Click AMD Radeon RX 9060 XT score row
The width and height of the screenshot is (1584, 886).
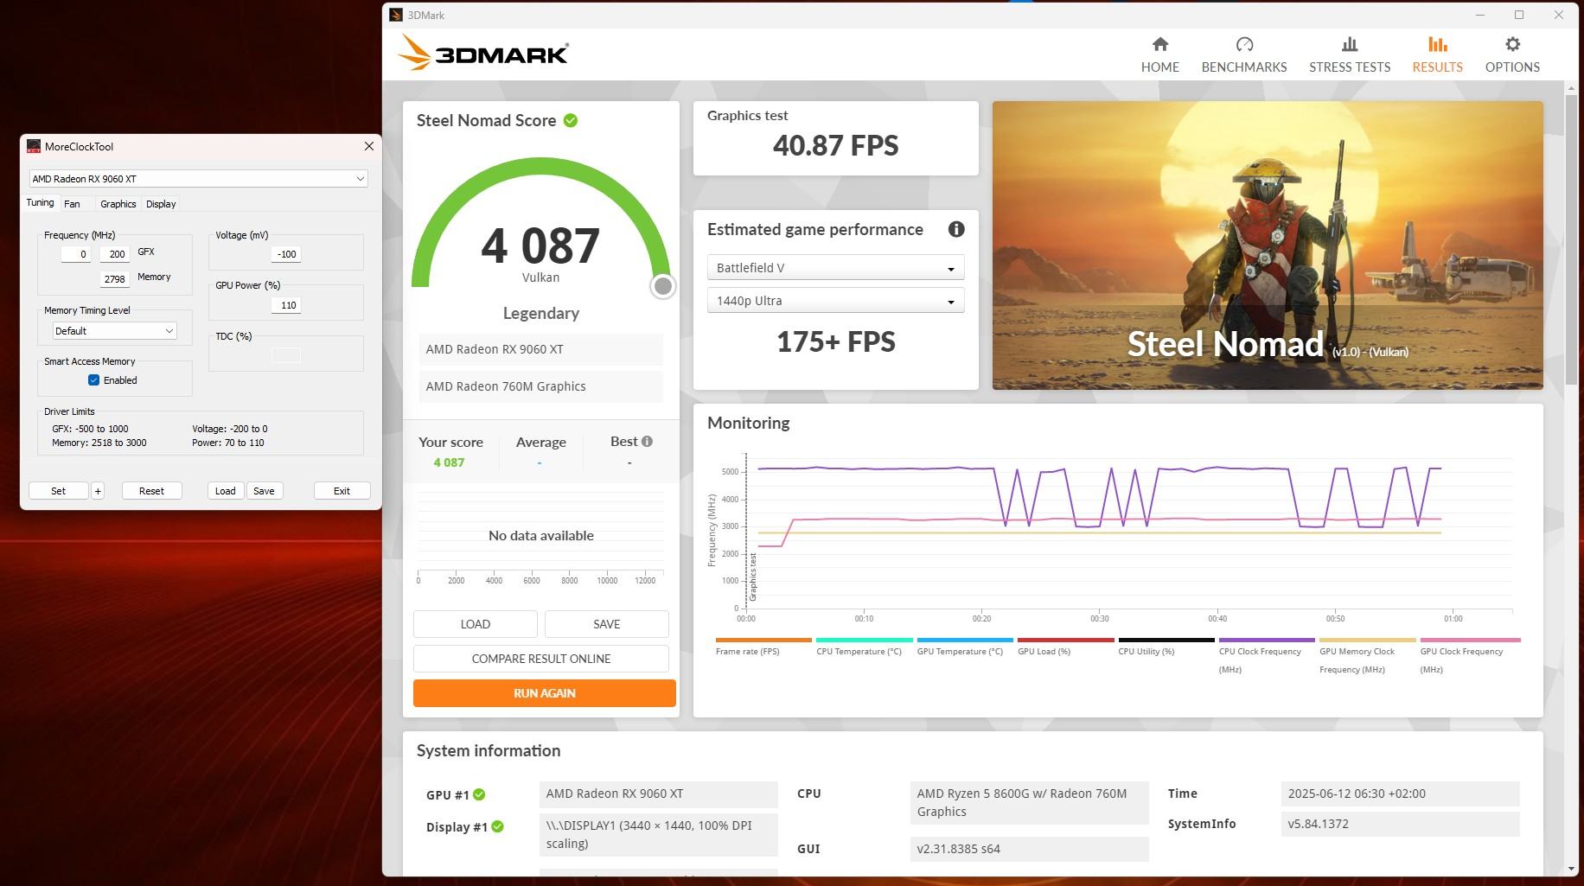541,349
